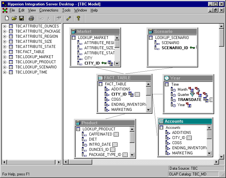Open the Edit menu
This screenshot has width=226, height=178.
(x=21, y=10)
